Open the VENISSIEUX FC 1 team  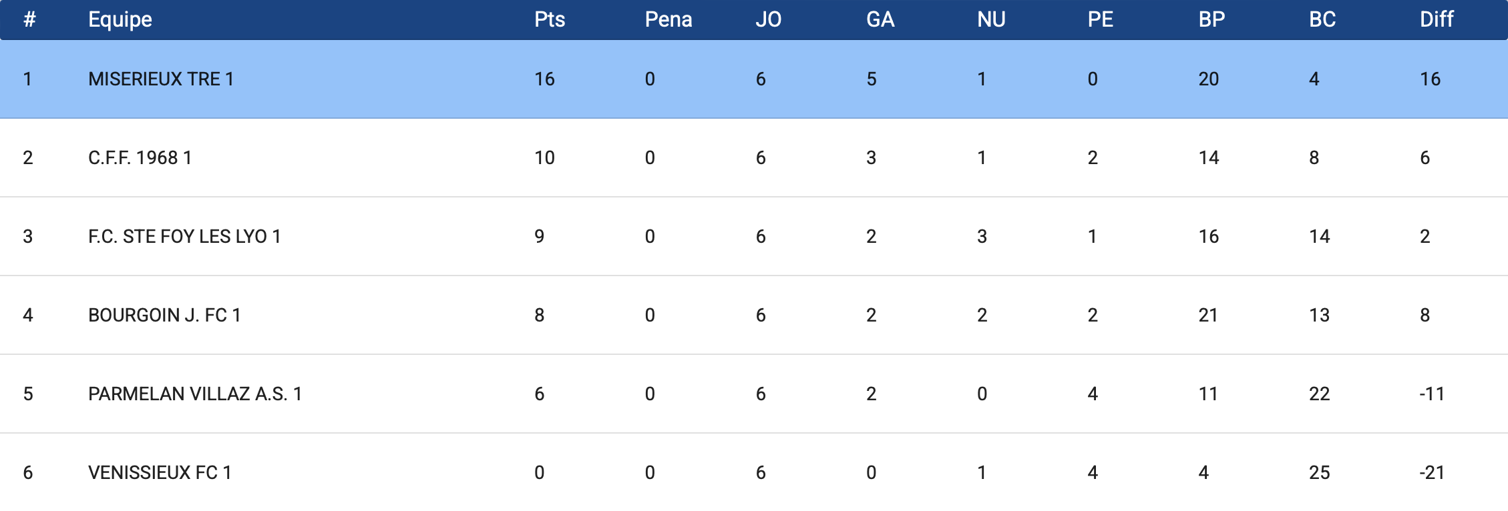point(160,472)
